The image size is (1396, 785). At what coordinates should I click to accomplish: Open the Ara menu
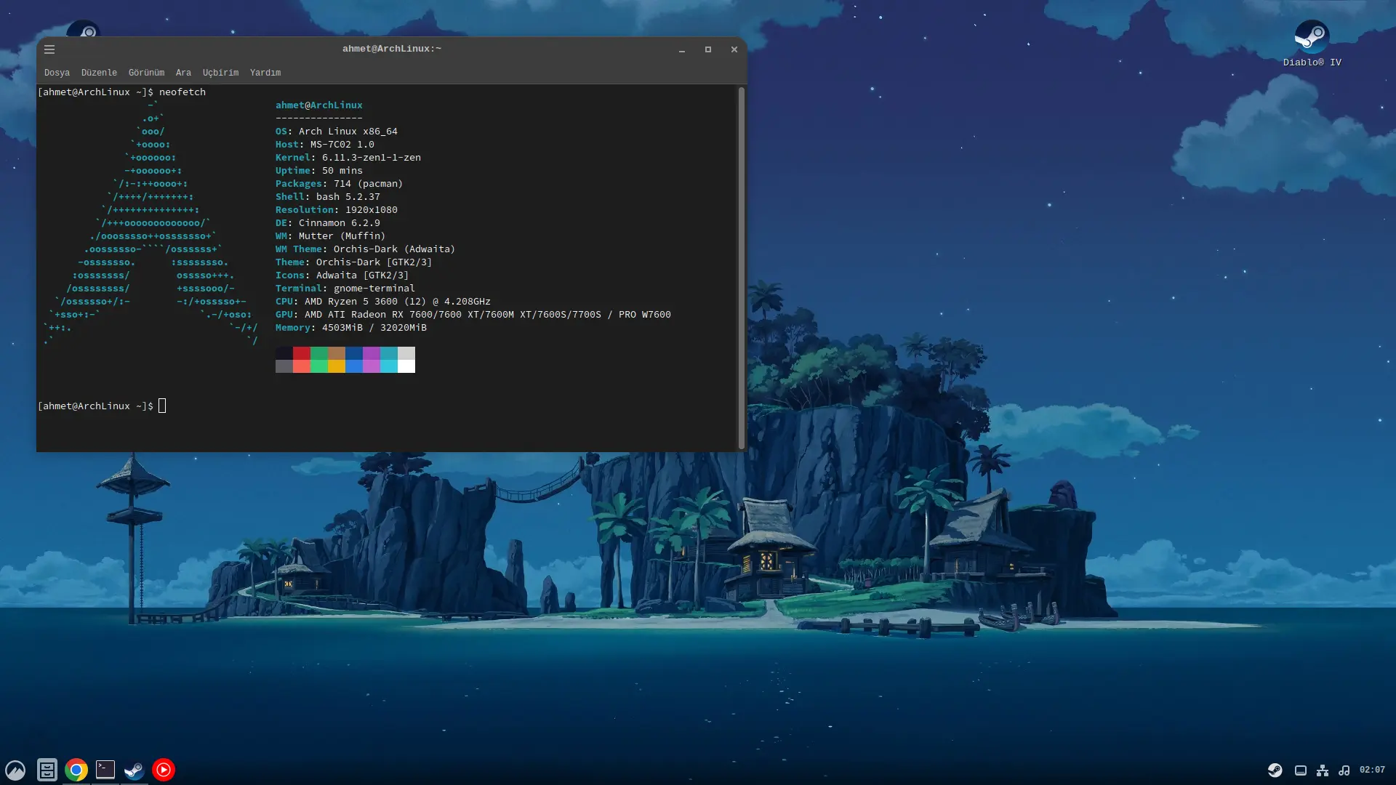(x=183, y=73)
